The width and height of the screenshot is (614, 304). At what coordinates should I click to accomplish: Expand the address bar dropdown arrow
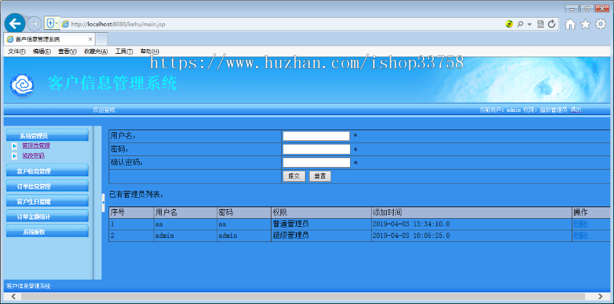click(529, 25)
